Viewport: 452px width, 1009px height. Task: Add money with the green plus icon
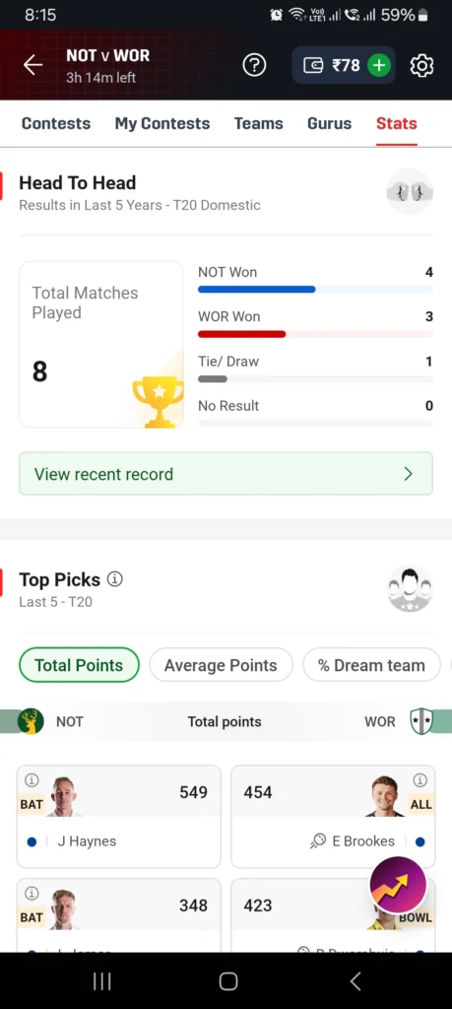379,65
